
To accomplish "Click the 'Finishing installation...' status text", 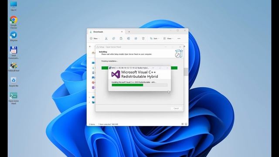I will 109,61.
